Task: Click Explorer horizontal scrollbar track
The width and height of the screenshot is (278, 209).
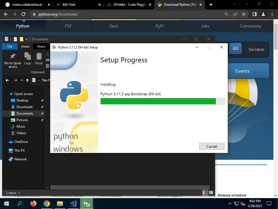Action: tap(130, 187)
